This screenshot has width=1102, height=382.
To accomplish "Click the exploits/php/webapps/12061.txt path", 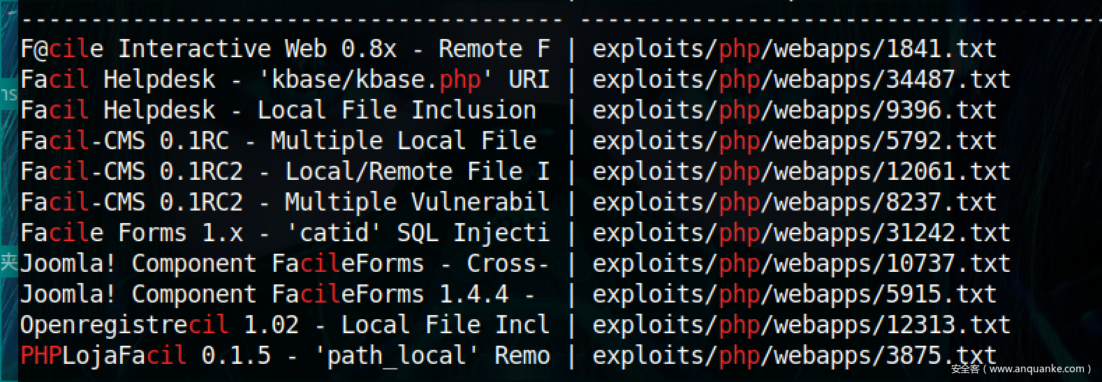I will pyautogui.click(x=801, y=171).
